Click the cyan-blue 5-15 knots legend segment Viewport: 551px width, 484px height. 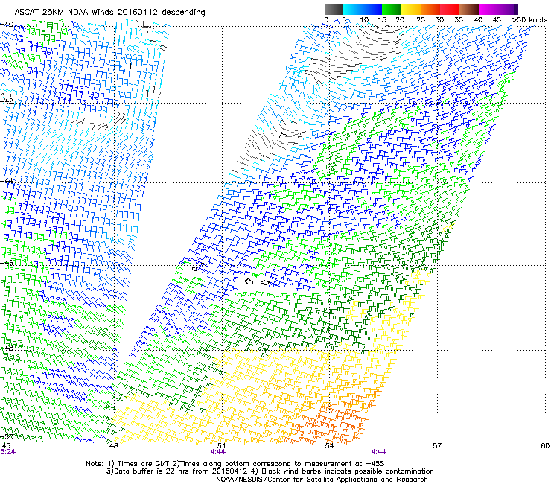(x=363, y=9)
